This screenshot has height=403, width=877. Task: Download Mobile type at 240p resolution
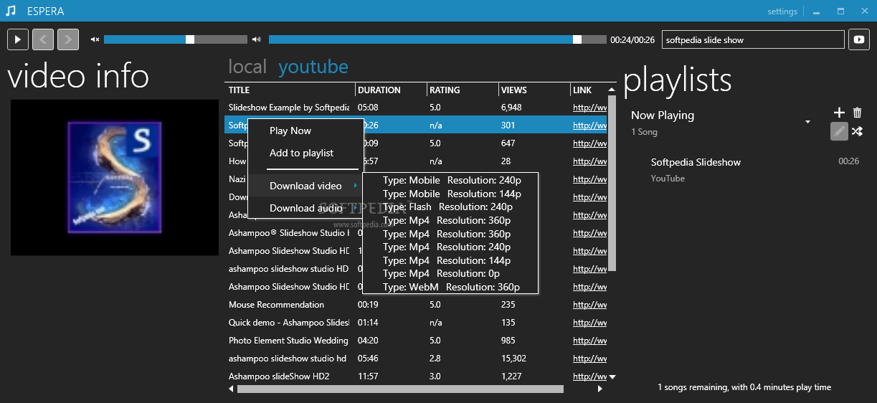452,180
